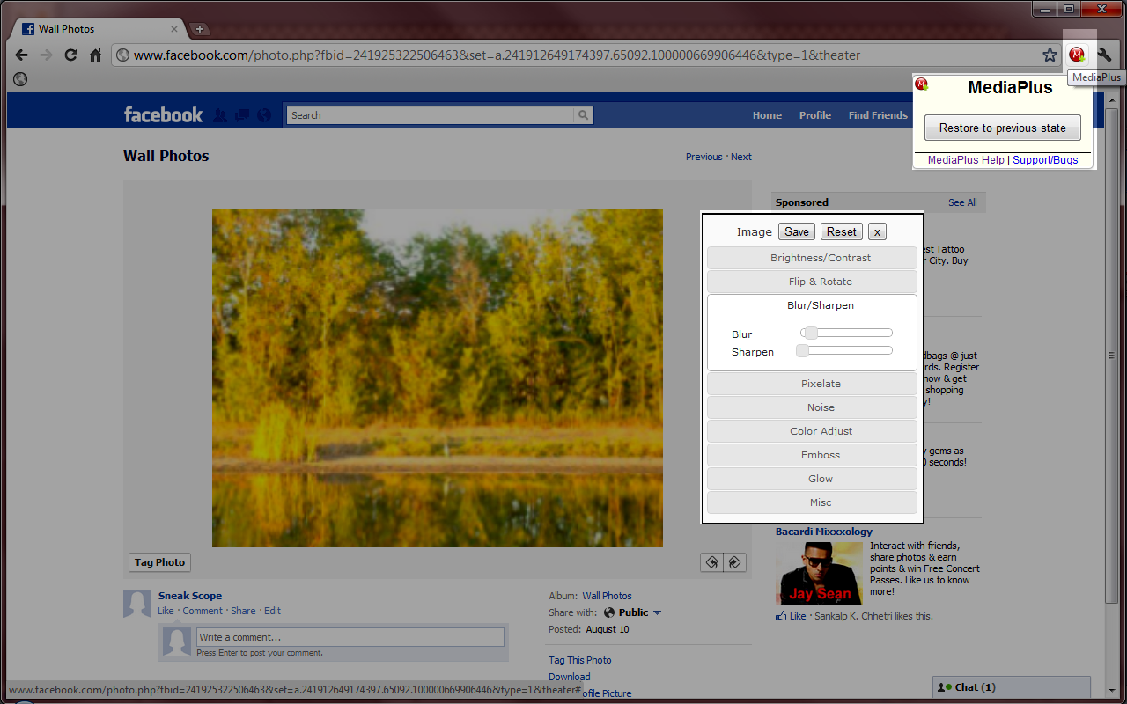Open the Wall Photos album link
This screenshot has height=704, width=1127.
(607, 596)
